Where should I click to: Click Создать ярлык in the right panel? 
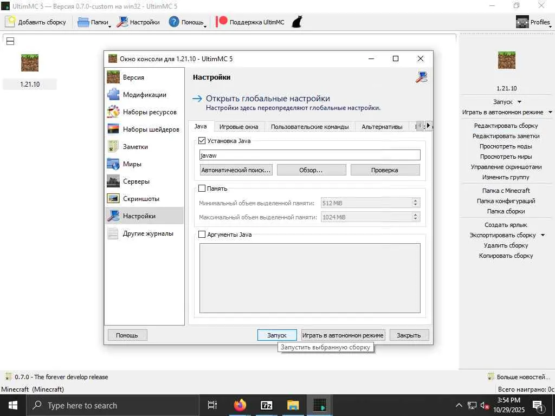[506, 225]
